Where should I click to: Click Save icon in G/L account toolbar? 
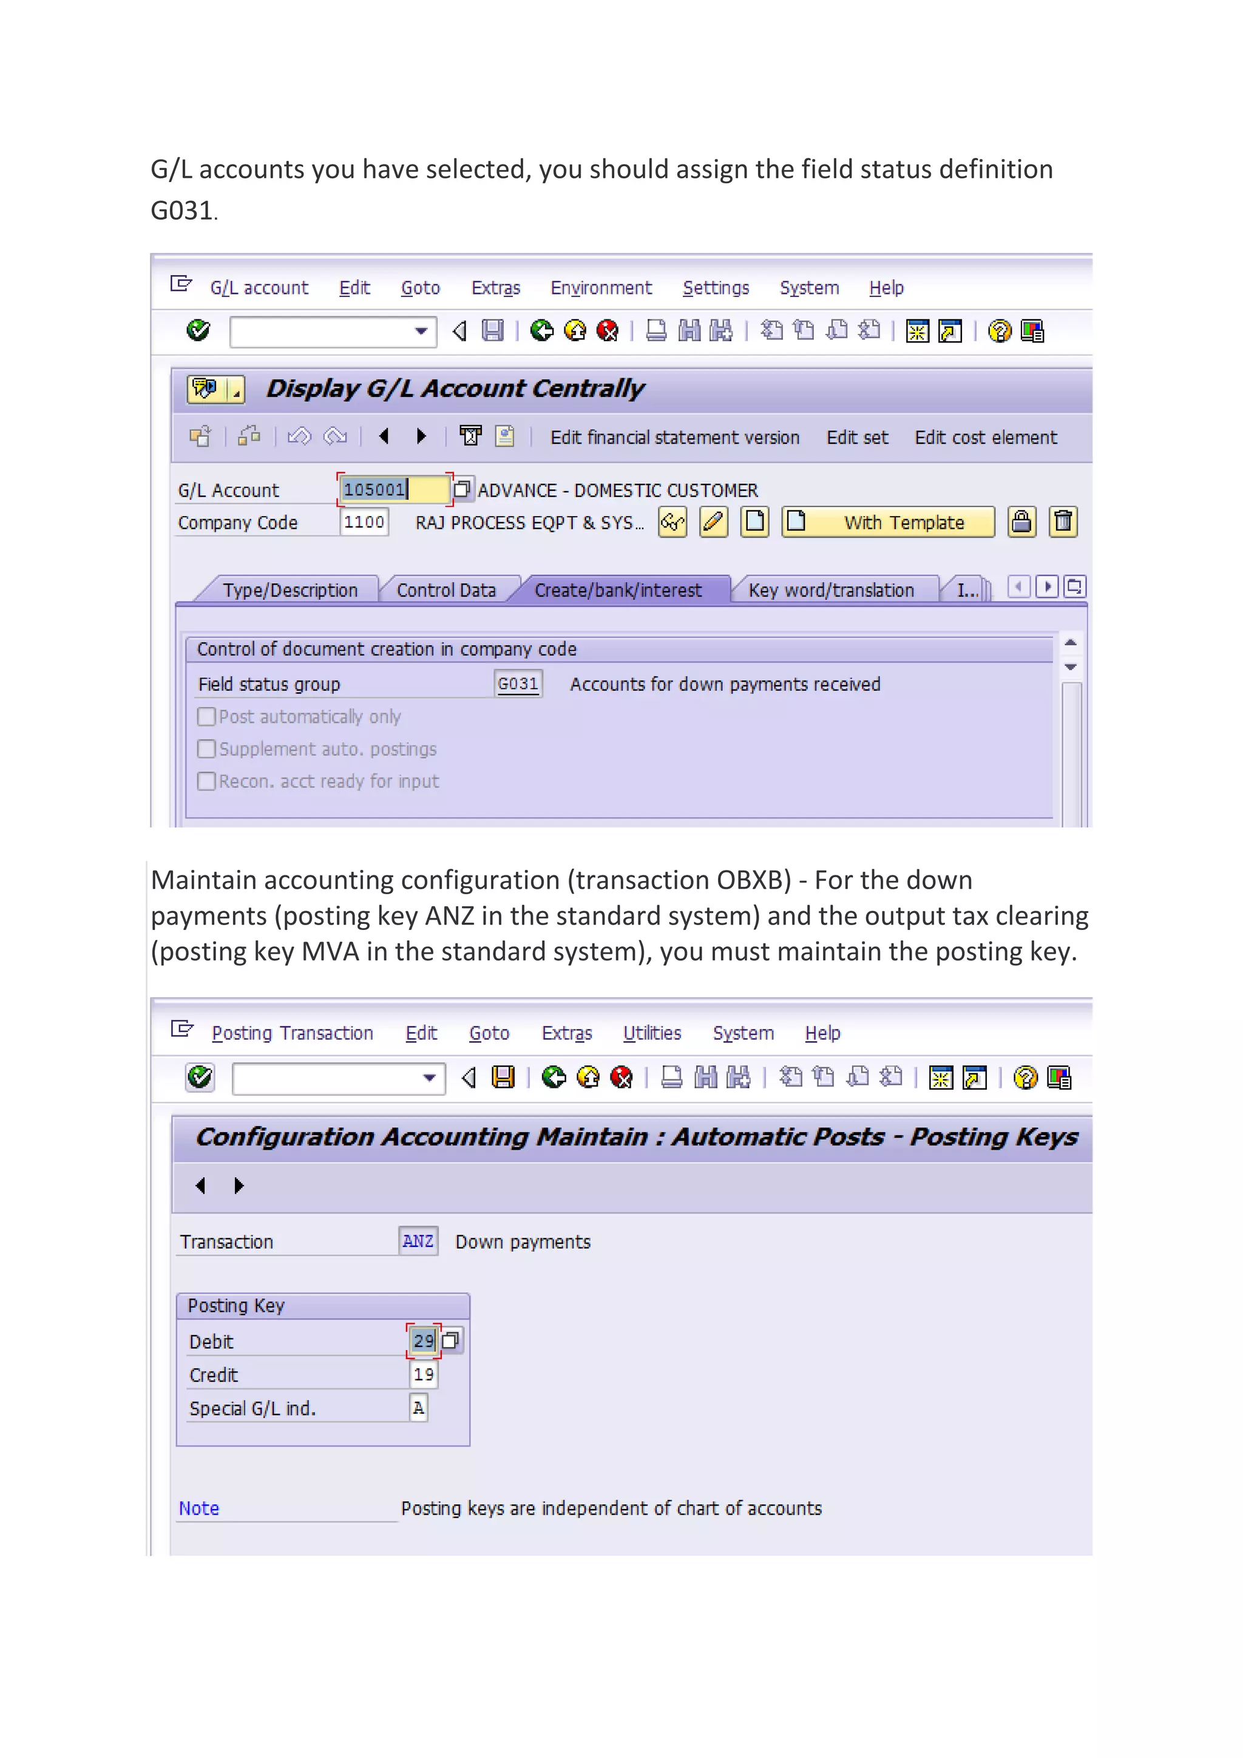[493, 331]
